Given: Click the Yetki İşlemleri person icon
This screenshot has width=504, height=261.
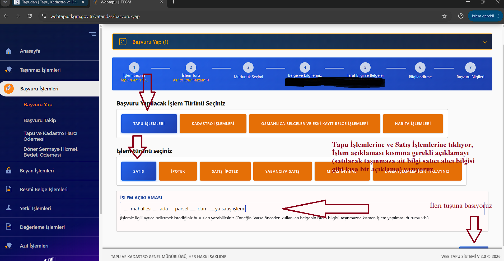Looking at the screenshot, I should point(8,208).
